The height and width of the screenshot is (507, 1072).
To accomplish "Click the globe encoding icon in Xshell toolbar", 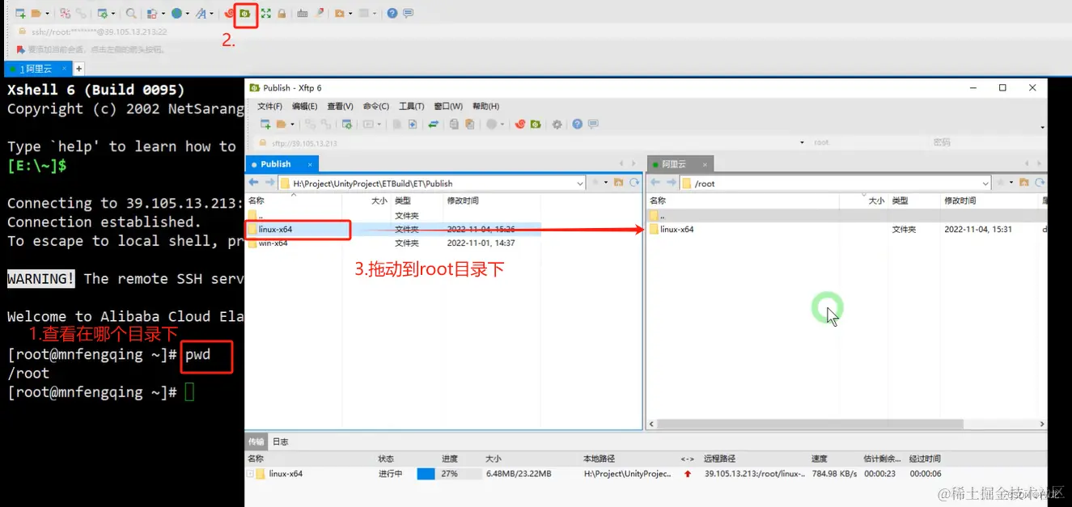I will coord(176,14).
